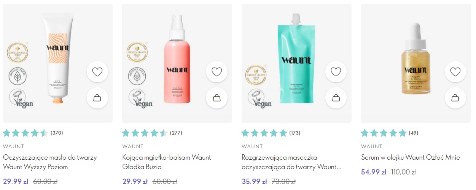Click the turquoise pouch mask image

click(x=296, y=59)
